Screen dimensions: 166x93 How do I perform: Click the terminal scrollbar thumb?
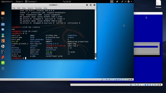point(95,55)
